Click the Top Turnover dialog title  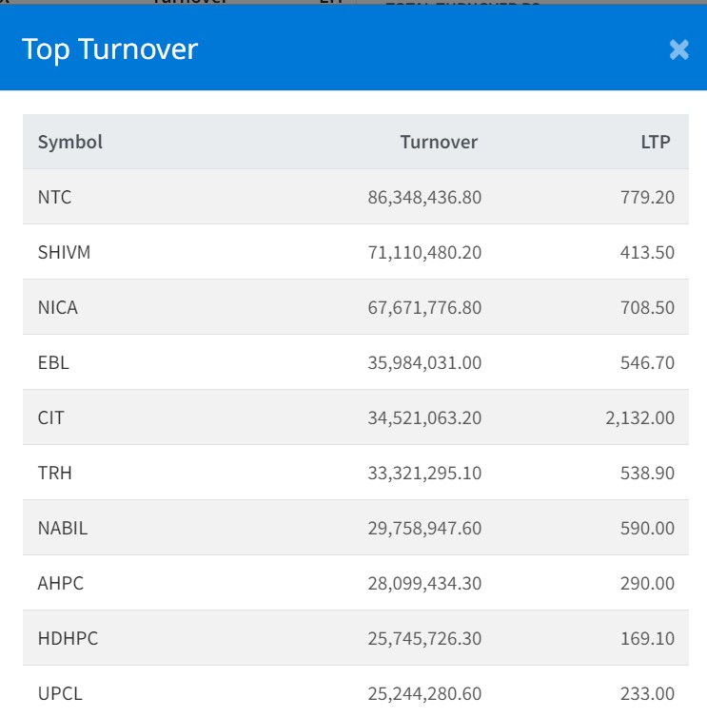tap(109, 49)
